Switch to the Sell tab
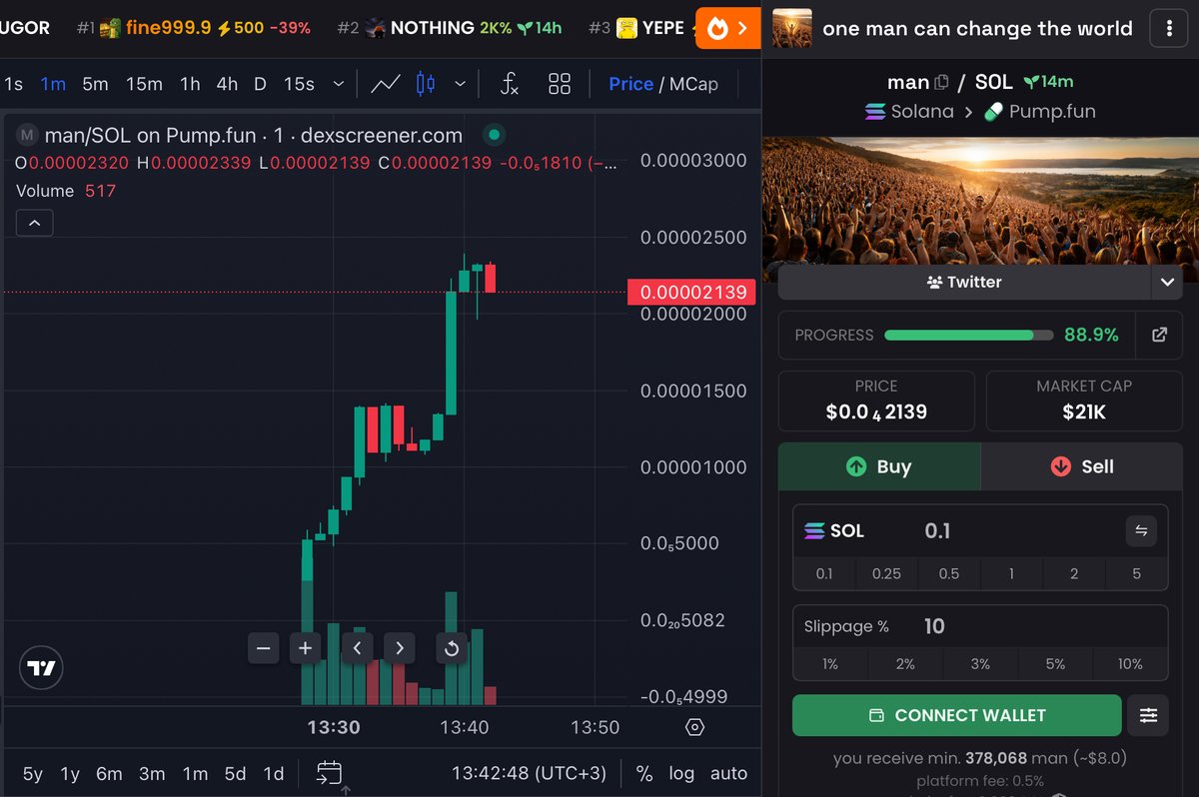The height and width of the screenshot is (797, 1199). tap(1081, 466)
